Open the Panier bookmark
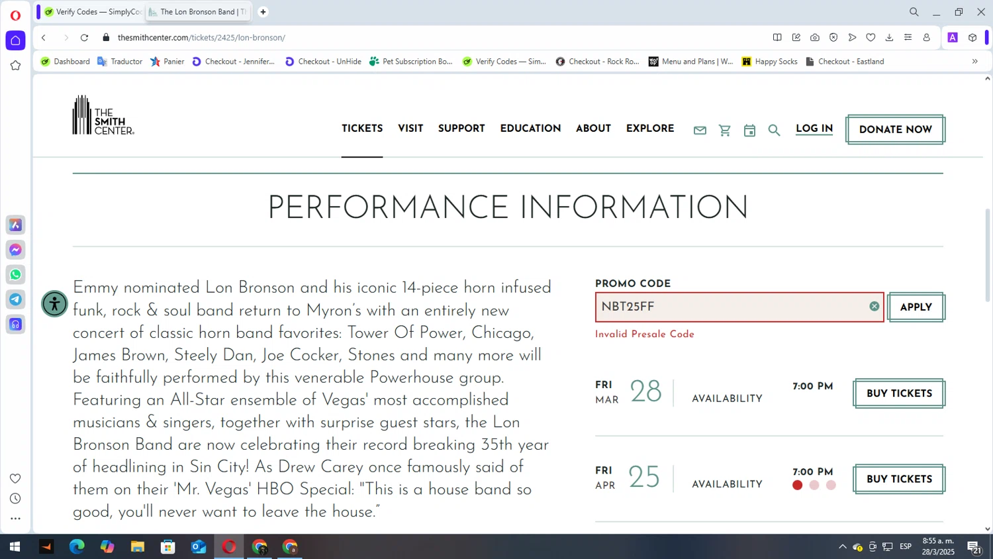Screen dimensions: 993x559 tap(167, 62)
